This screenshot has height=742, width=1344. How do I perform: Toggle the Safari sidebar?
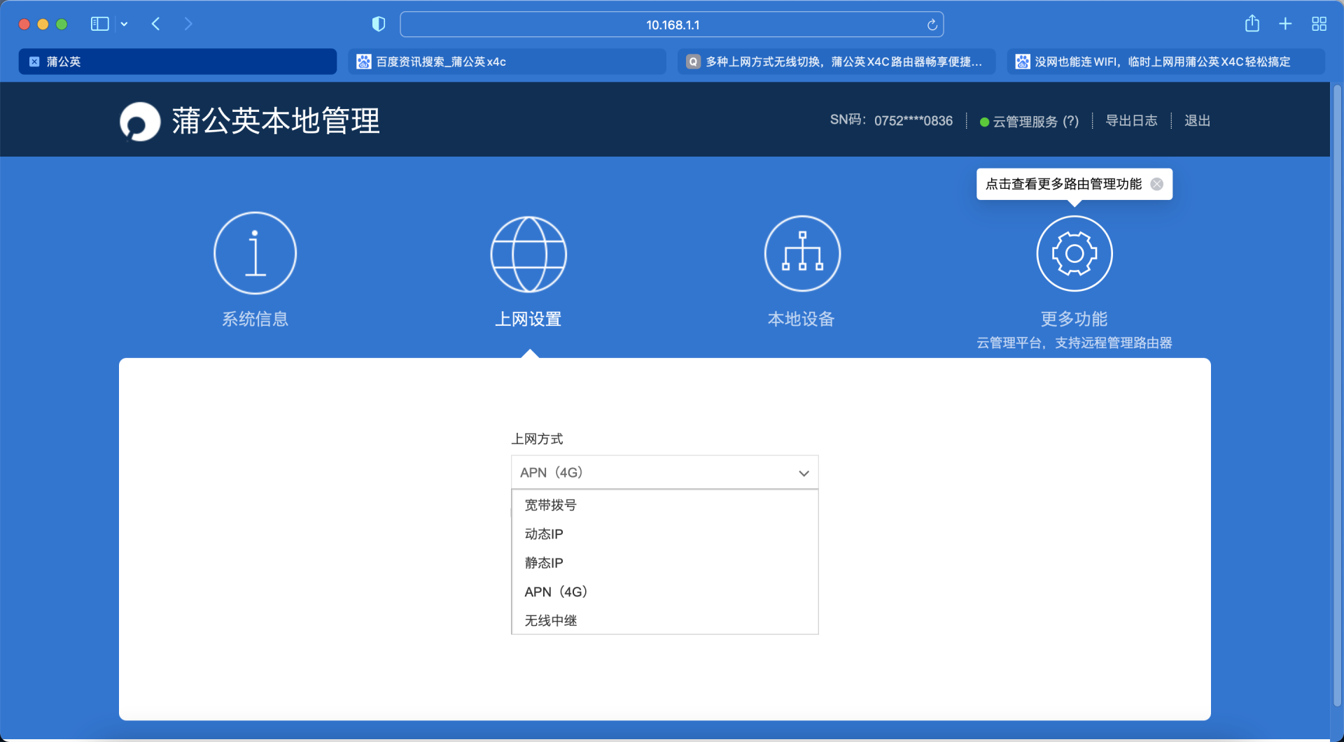[100, 24]
